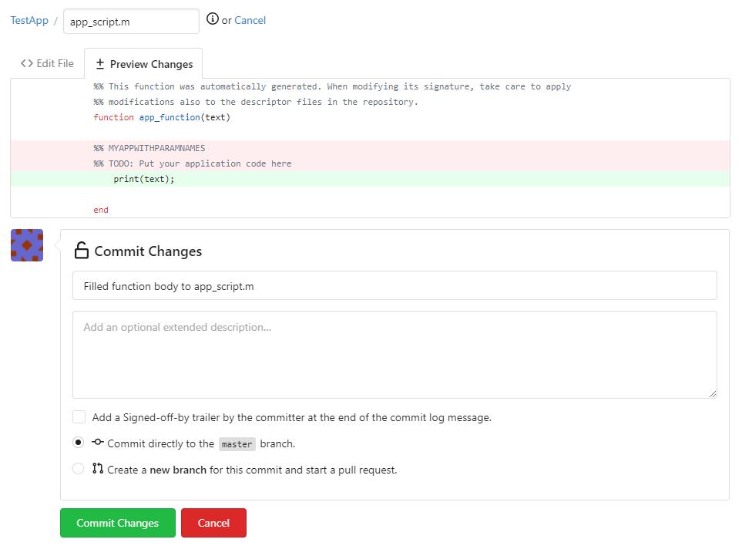Viewport: 742px width, 546px height.
Task: Go to the TestApp repository breadcrumb link
Action: pos(29,20)
